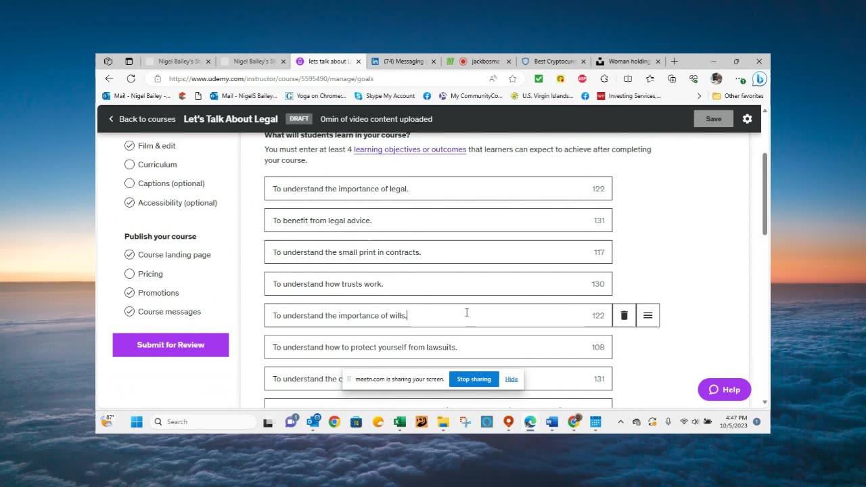Open a new browser tab
The width and height of the screenshot is (866, 487).
(675, 61)
